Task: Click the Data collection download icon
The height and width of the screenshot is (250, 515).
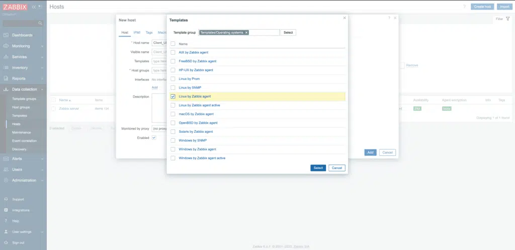Action: point(6,90)
